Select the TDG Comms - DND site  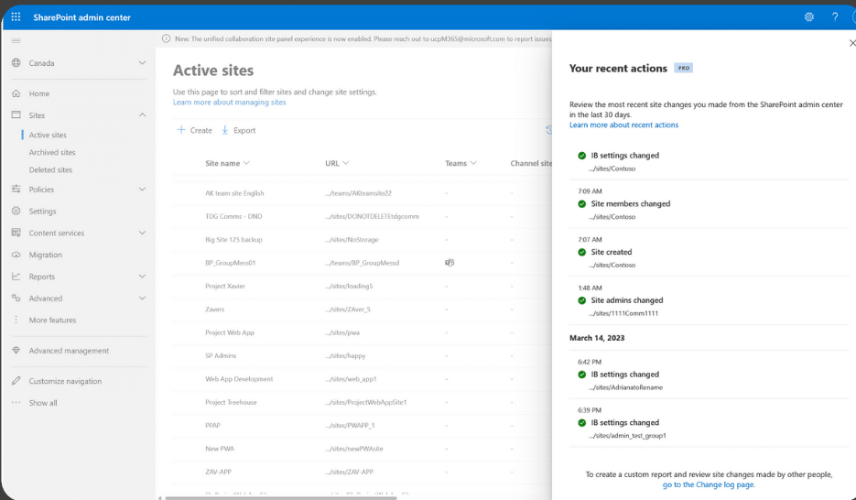233,216
